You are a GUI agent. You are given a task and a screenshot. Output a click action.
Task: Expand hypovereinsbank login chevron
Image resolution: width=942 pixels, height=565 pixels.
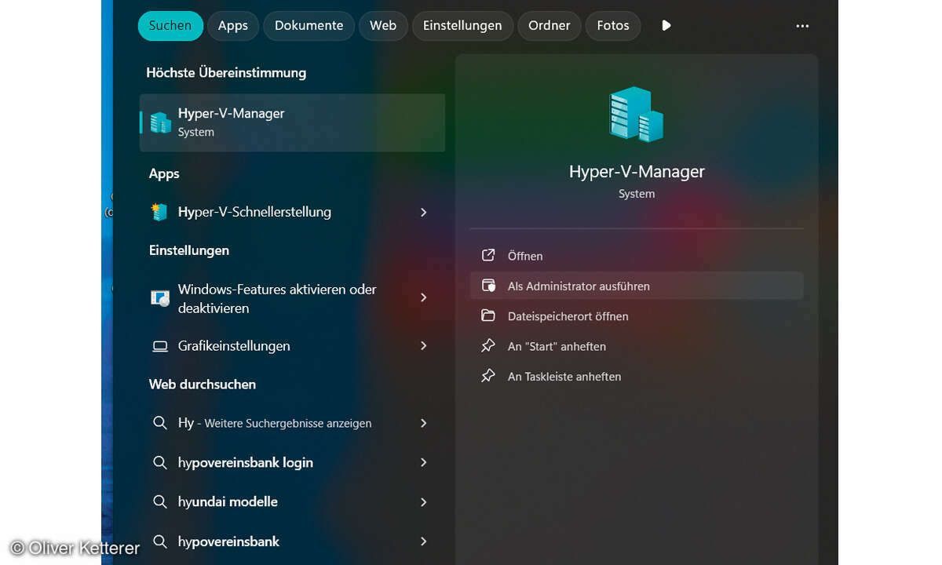pyautogui.click(x=424, y=463)
